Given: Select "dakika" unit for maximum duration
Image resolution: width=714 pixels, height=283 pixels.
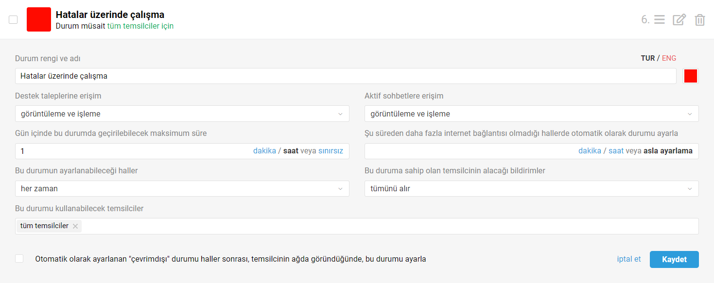Looking at the screenshot, I should click(264, 151).
